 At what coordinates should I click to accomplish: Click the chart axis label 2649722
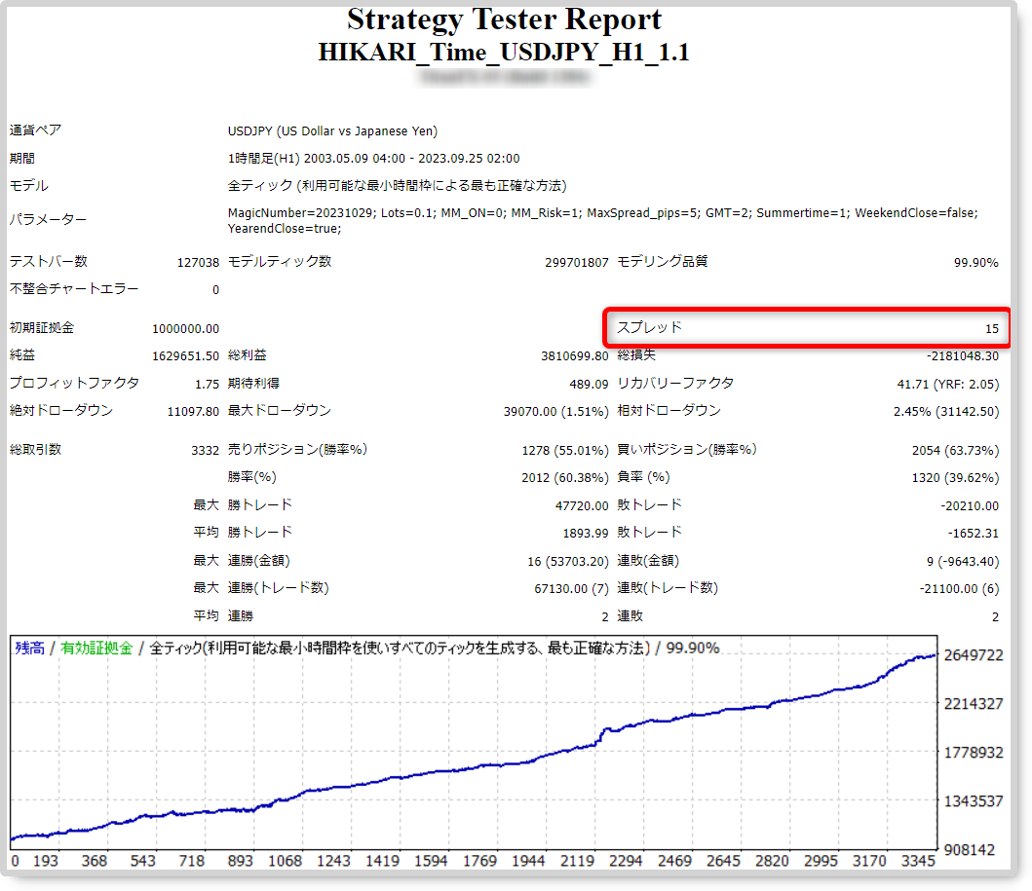[x=974, y=655]
